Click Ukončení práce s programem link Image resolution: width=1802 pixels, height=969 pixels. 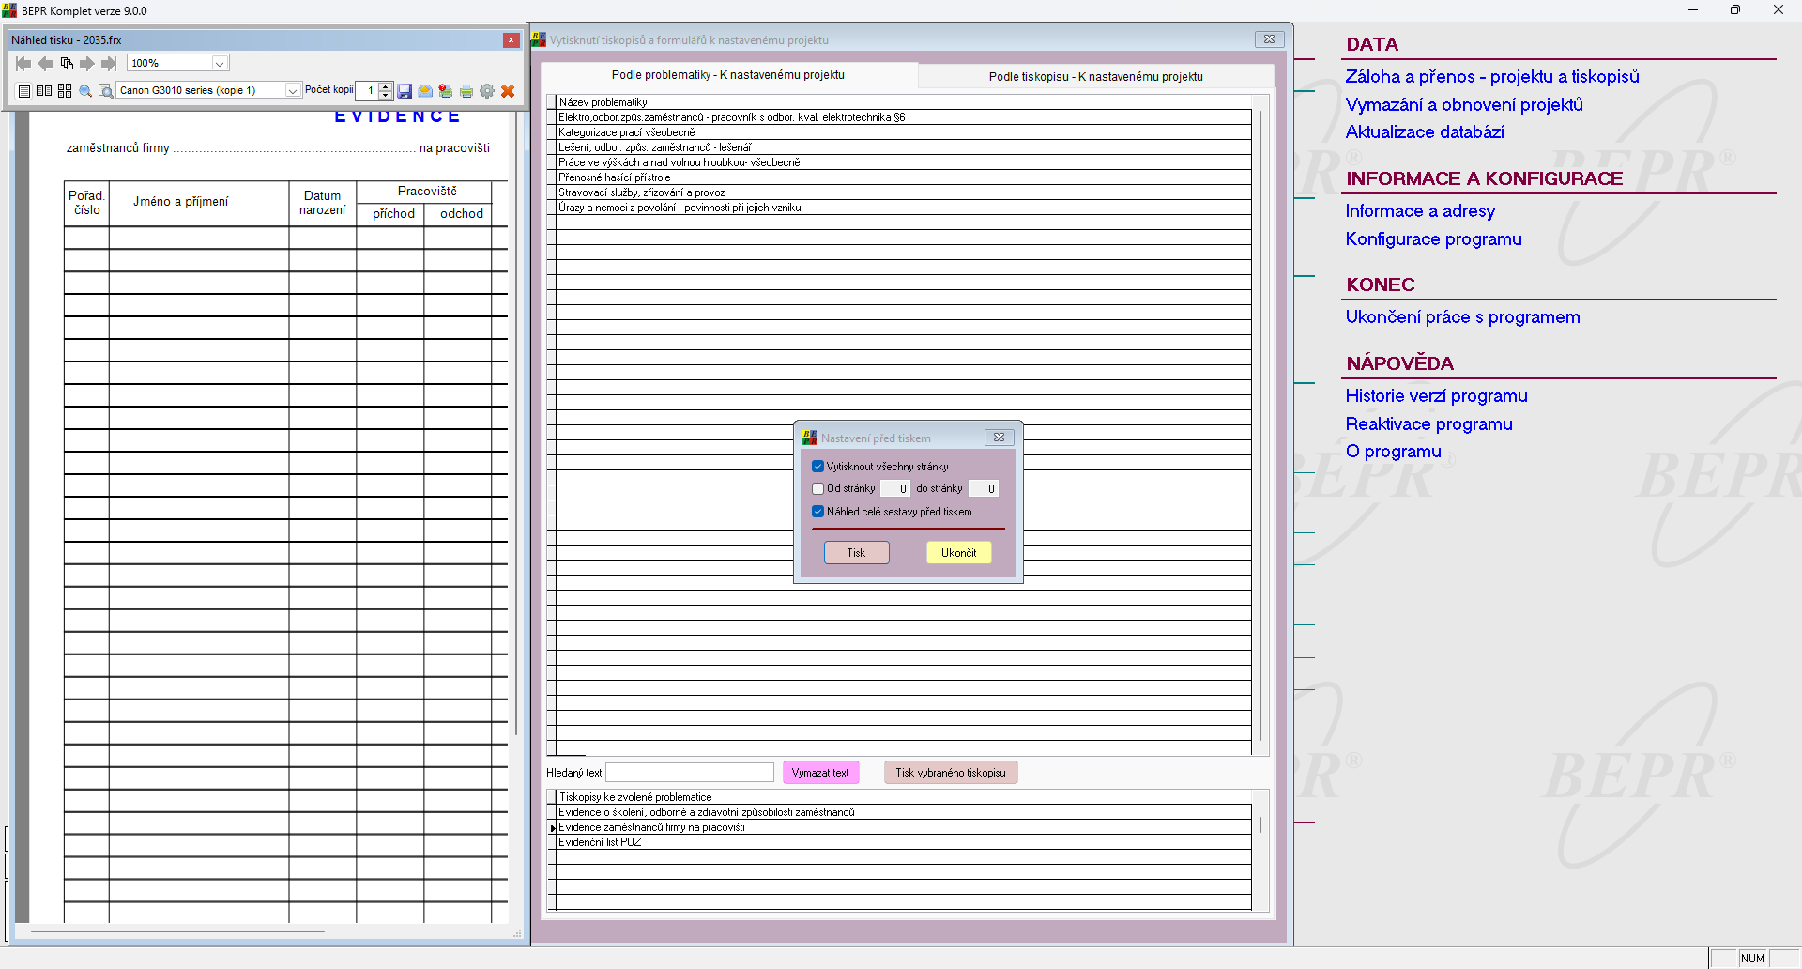click(1462, 317)
